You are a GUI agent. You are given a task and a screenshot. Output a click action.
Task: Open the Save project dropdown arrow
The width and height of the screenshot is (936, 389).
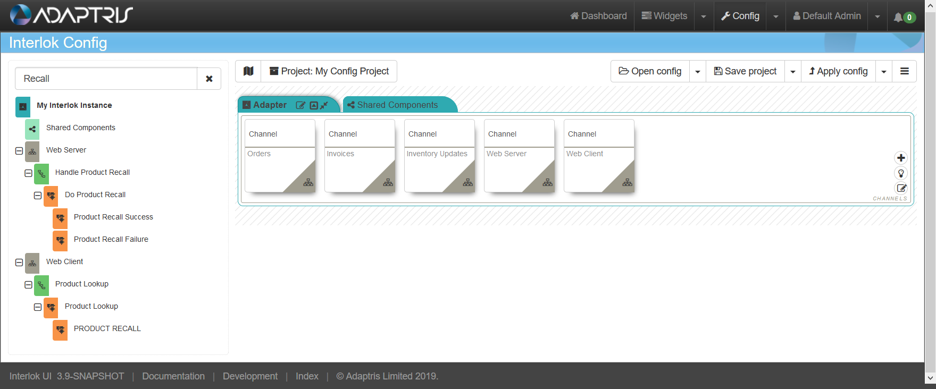[793, 71]
